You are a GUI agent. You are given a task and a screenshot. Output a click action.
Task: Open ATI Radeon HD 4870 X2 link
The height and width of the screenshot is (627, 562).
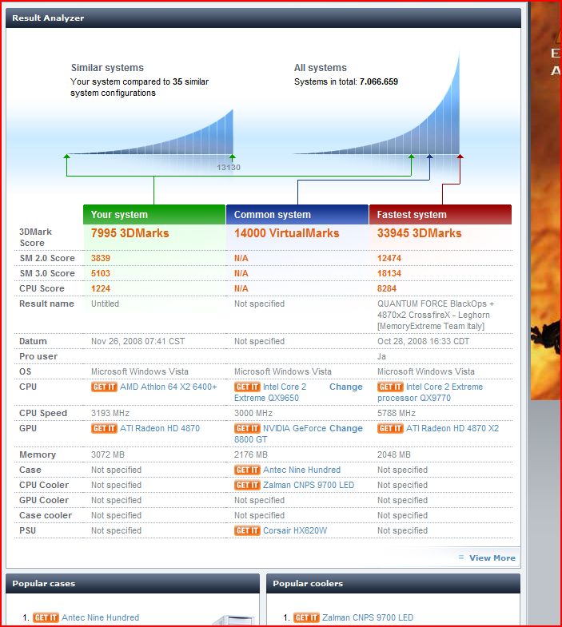pos(452,428)
